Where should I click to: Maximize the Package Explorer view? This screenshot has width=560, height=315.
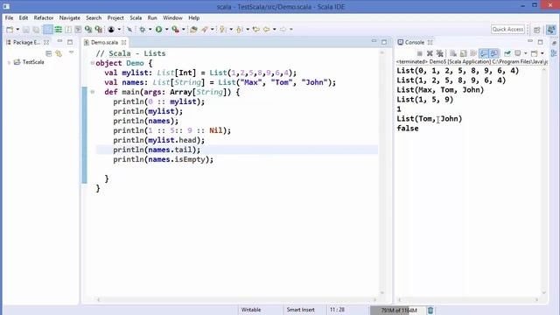pos(70,42)
